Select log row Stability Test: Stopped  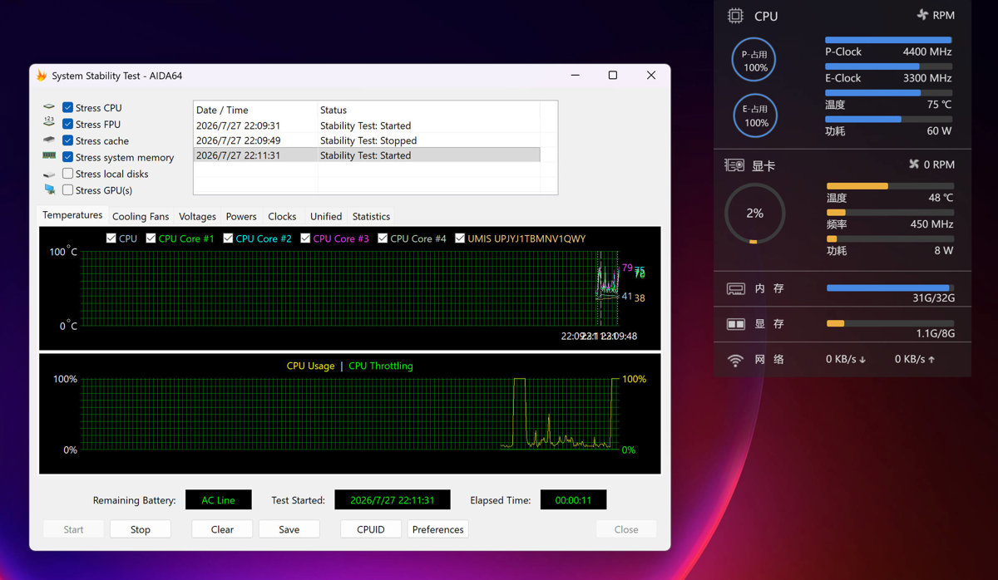click(367, 140)
